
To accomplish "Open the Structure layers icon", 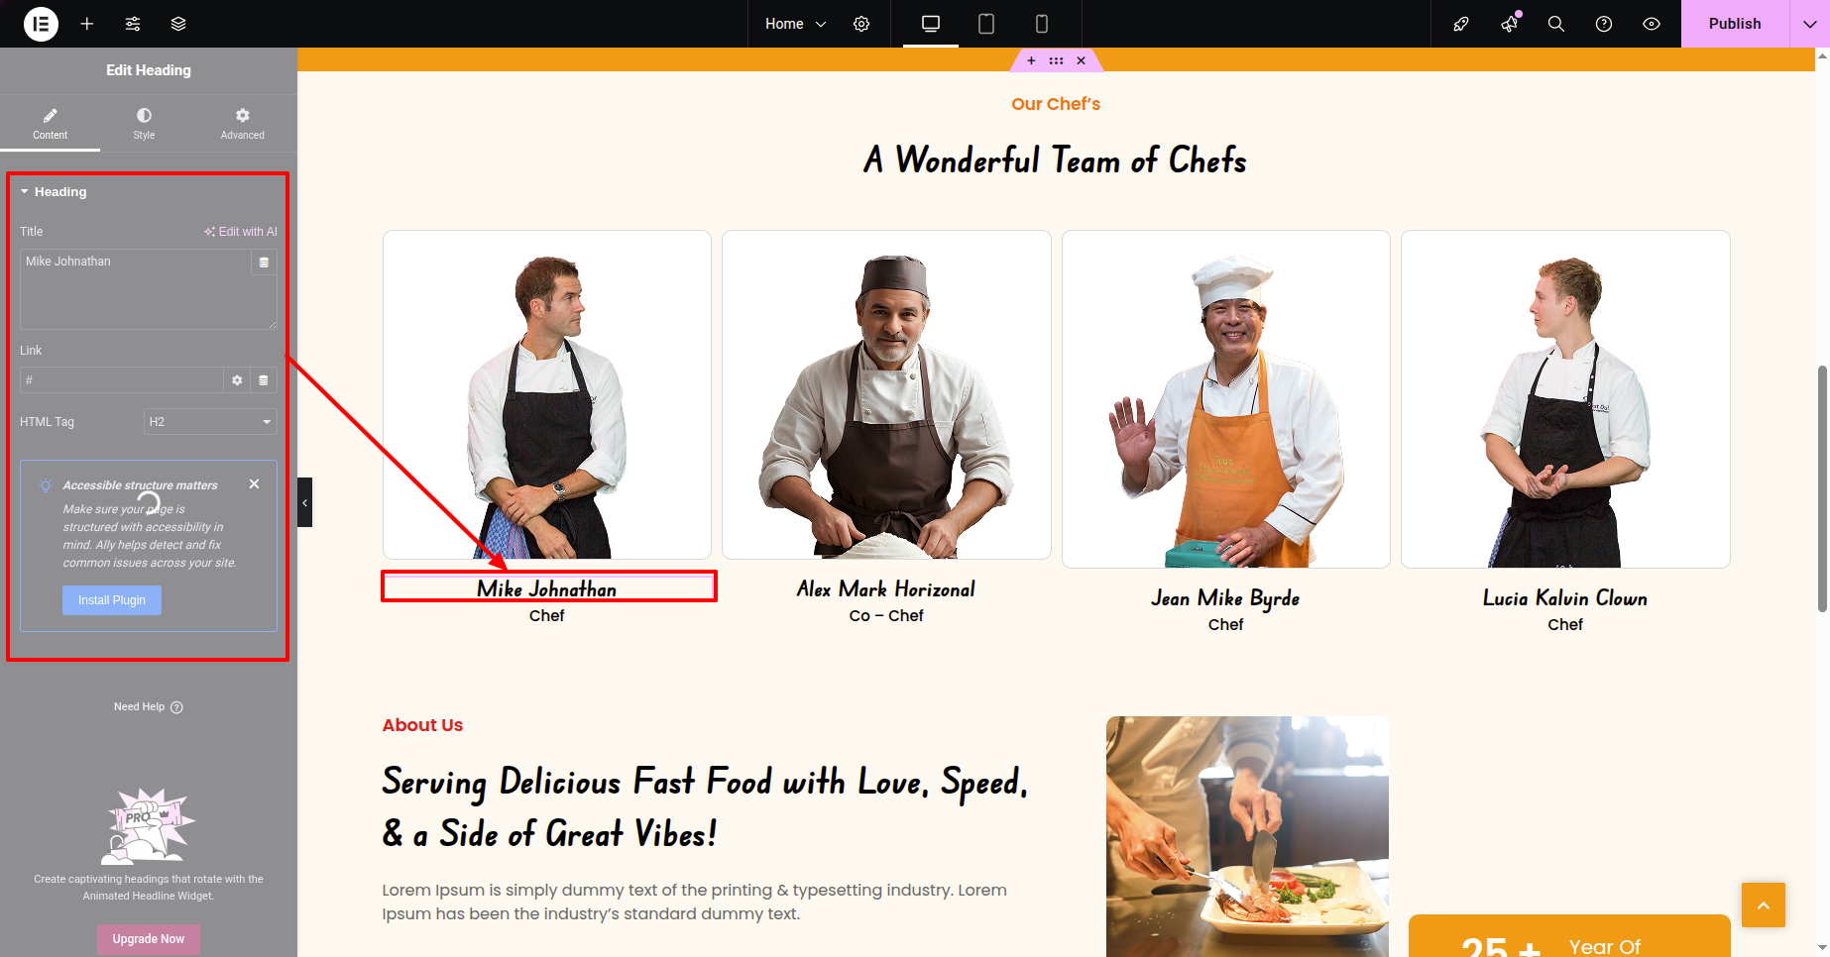I will coord(178,24).
